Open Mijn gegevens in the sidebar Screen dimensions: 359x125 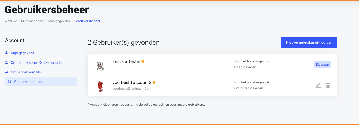[23, 53]
